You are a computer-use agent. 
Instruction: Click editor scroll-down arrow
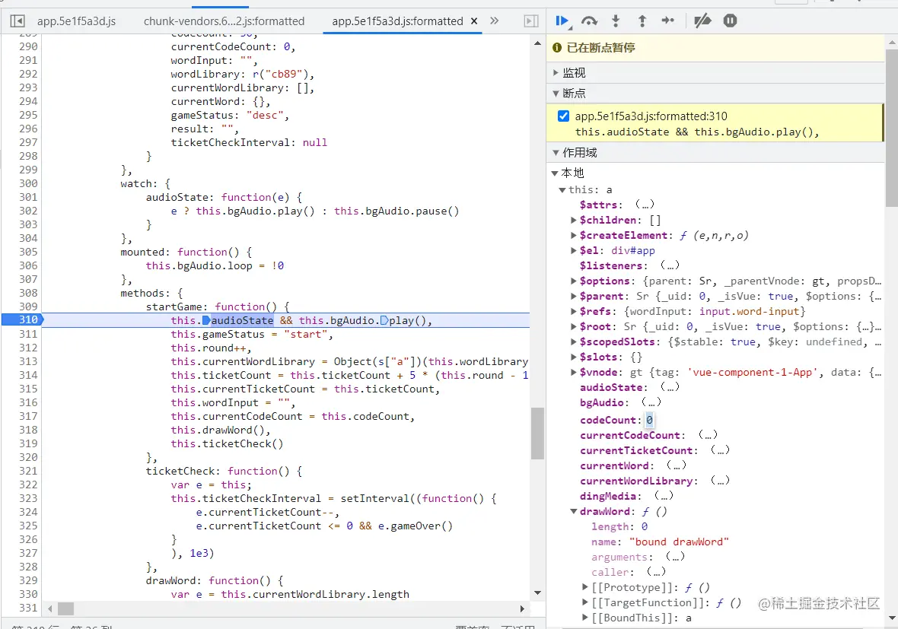click(x=537, y=593)
